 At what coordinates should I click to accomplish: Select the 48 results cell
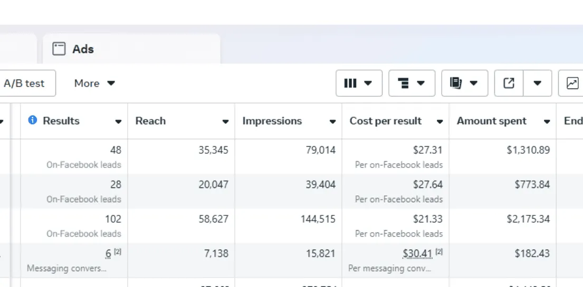pyautogui.click(x=74, y=156)
